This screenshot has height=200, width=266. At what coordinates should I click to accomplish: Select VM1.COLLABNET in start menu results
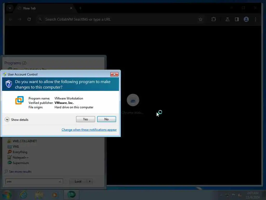click(22, 141)
